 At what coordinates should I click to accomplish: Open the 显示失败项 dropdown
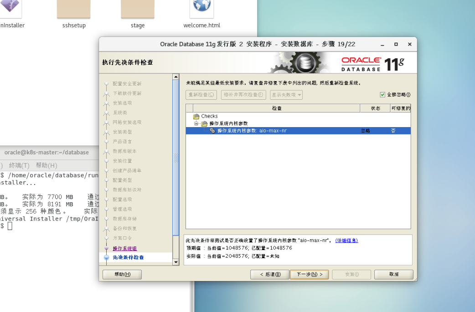coord(286,95)
